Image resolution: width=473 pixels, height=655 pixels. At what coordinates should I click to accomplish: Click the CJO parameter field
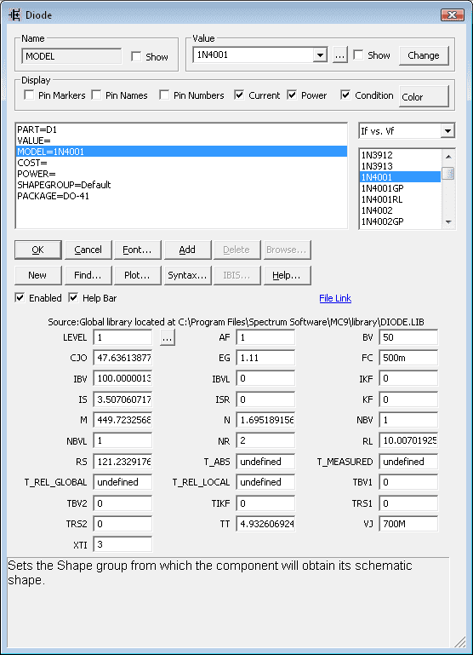click(x=123, y=358)
